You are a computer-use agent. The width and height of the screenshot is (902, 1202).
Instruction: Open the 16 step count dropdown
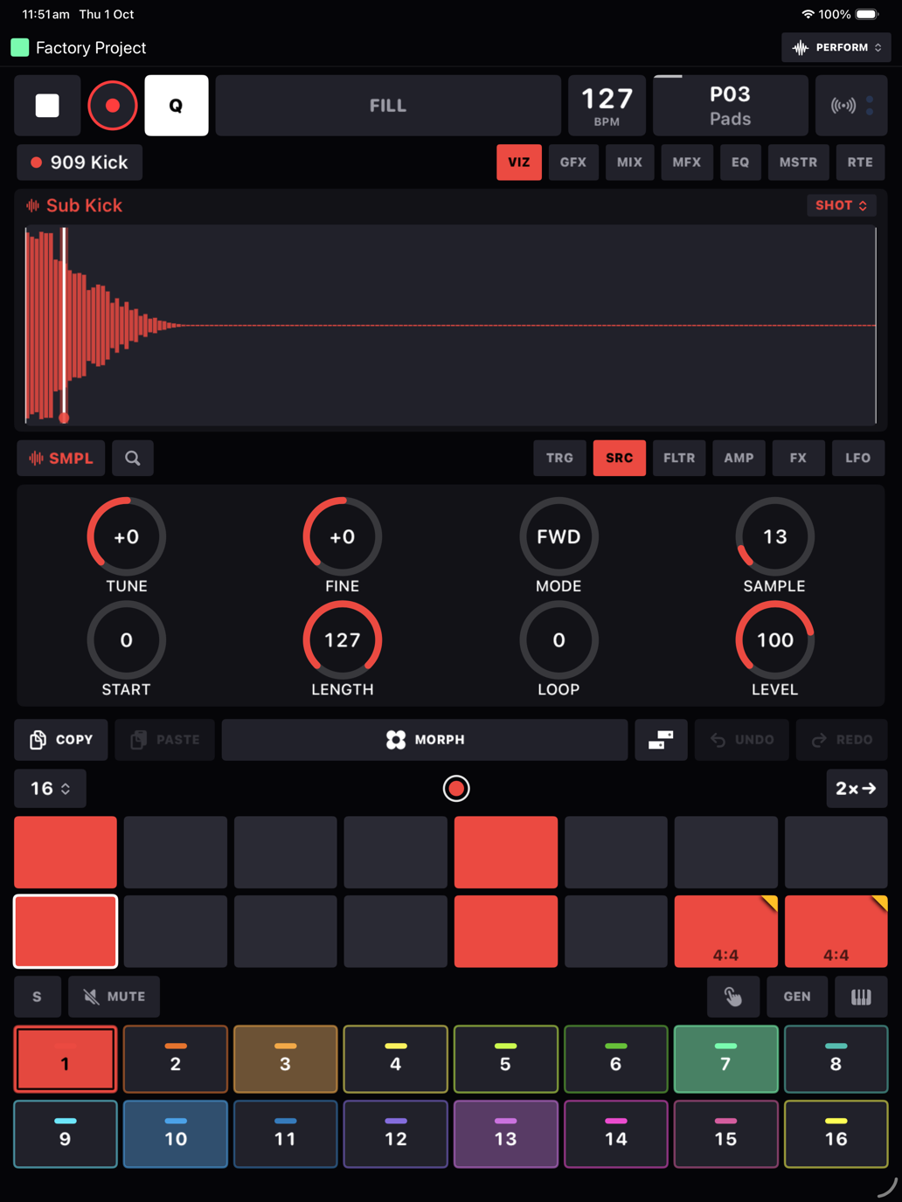coord(50,789)
